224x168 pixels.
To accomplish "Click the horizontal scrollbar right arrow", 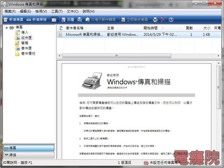I will pyautogui.click(x=218, y=56).
